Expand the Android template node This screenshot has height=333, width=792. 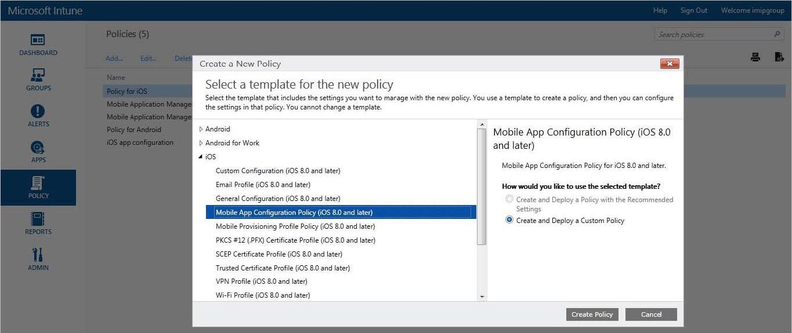[201, 129]
